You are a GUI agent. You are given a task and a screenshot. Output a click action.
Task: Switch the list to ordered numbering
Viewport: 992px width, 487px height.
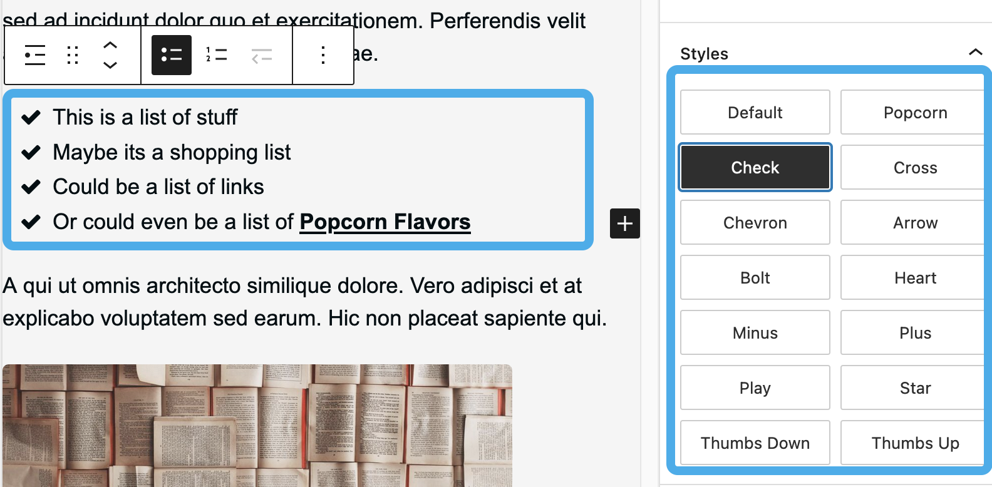click(216, 55)
